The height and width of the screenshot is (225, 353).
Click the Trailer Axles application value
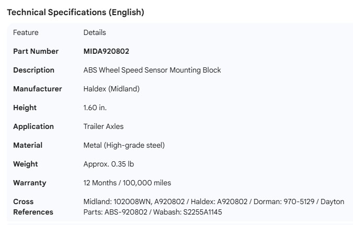(x=104, y=126)
